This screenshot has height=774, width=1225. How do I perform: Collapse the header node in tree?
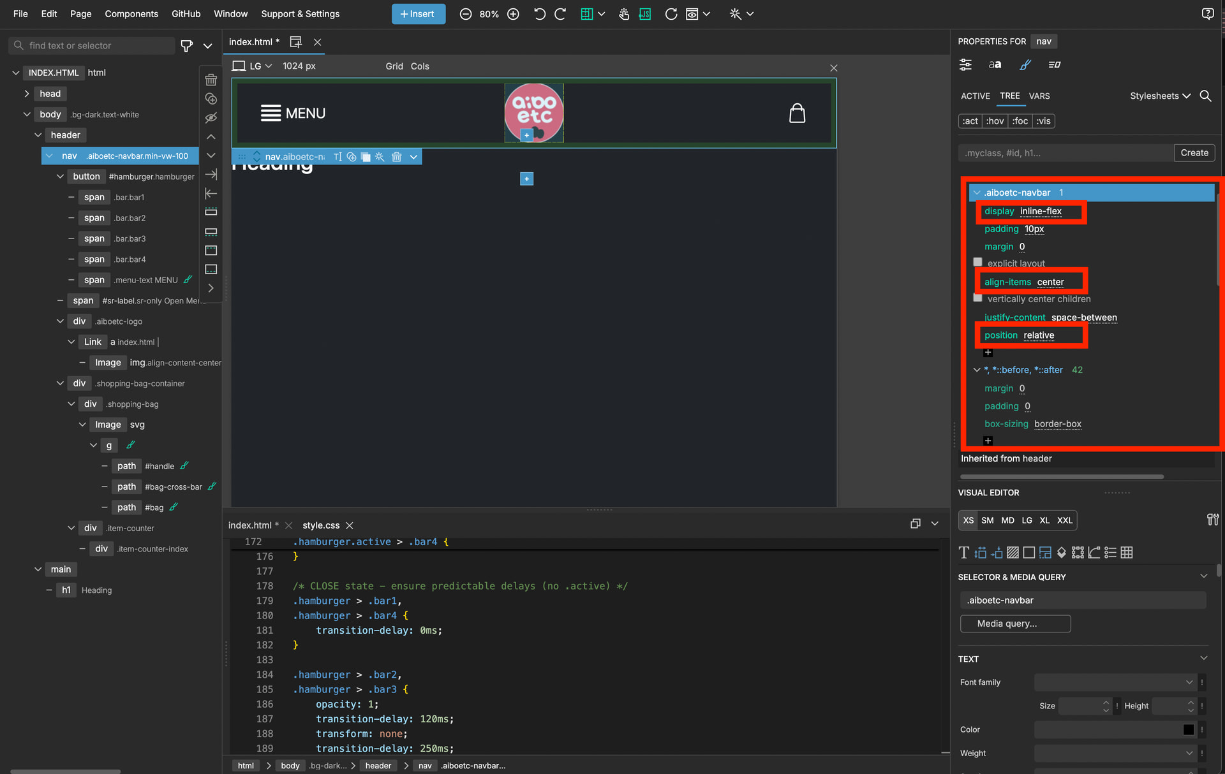tap(38, 135)
